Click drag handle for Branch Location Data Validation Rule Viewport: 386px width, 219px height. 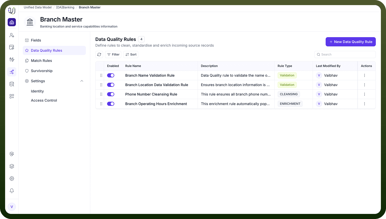coord(101,85)
